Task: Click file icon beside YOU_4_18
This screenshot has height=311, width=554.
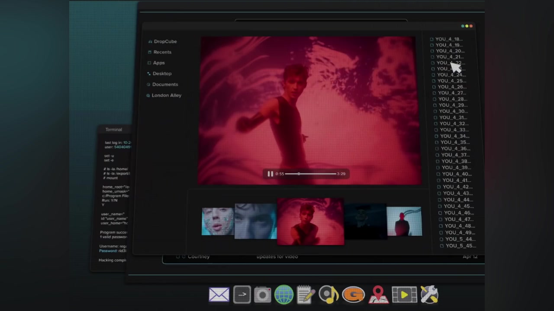Action: [x=432, y=39]
